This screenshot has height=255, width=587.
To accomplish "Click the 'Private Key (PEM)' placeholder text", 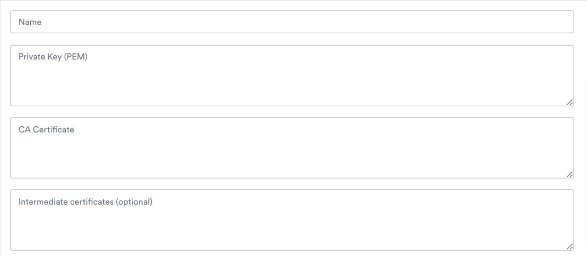I will [53, 57].
